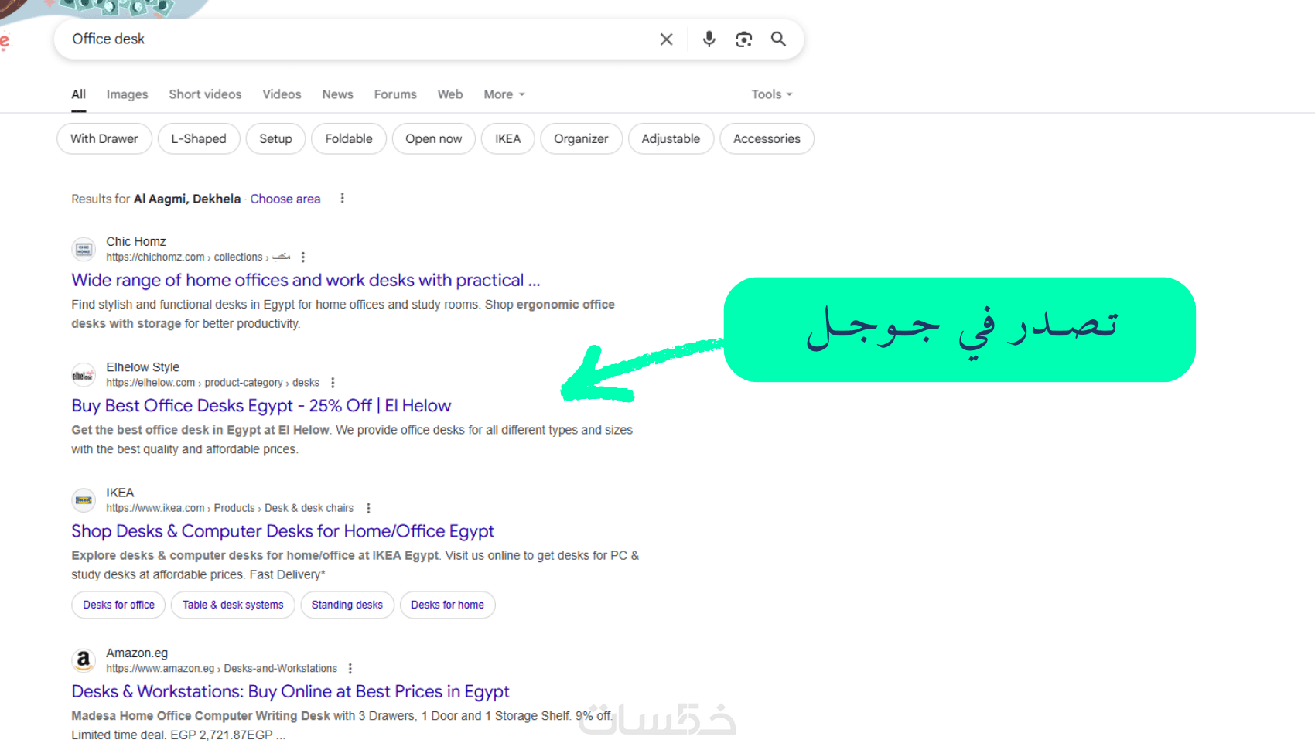Switch to the Forums tab
Image resolution: width=1315 pixels, height=750 pixels.
coord(395,94)
